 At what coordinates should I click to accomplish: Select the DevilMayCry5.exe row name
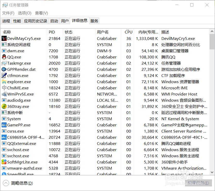[x=24, y=38]
